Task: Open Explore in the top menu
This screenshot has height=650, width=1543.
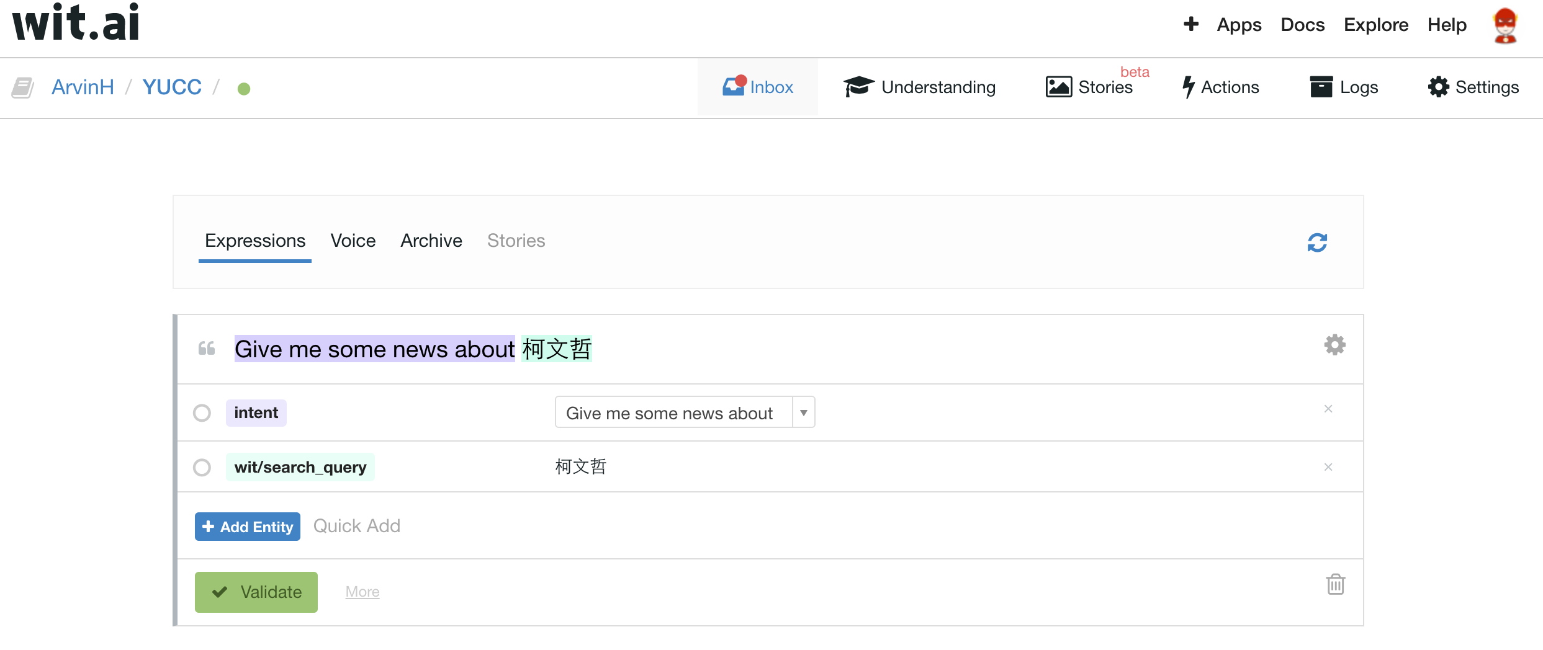Action: pyautogui.click(x=1376, y=25)
